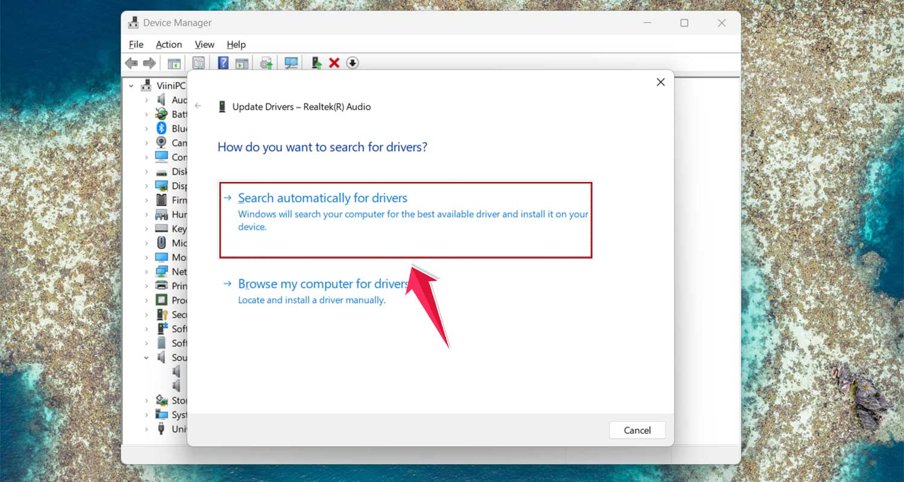Click the forward navigation arrow icon
Screen dimensions: 904x482
coord(149,63)
